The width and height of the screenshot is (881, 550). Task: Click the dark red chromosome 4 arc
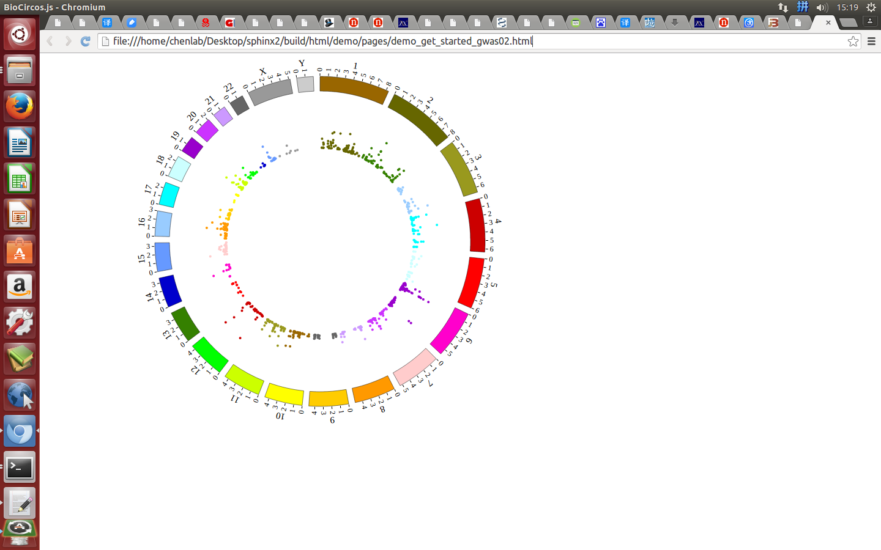click(x=475, y=226)
